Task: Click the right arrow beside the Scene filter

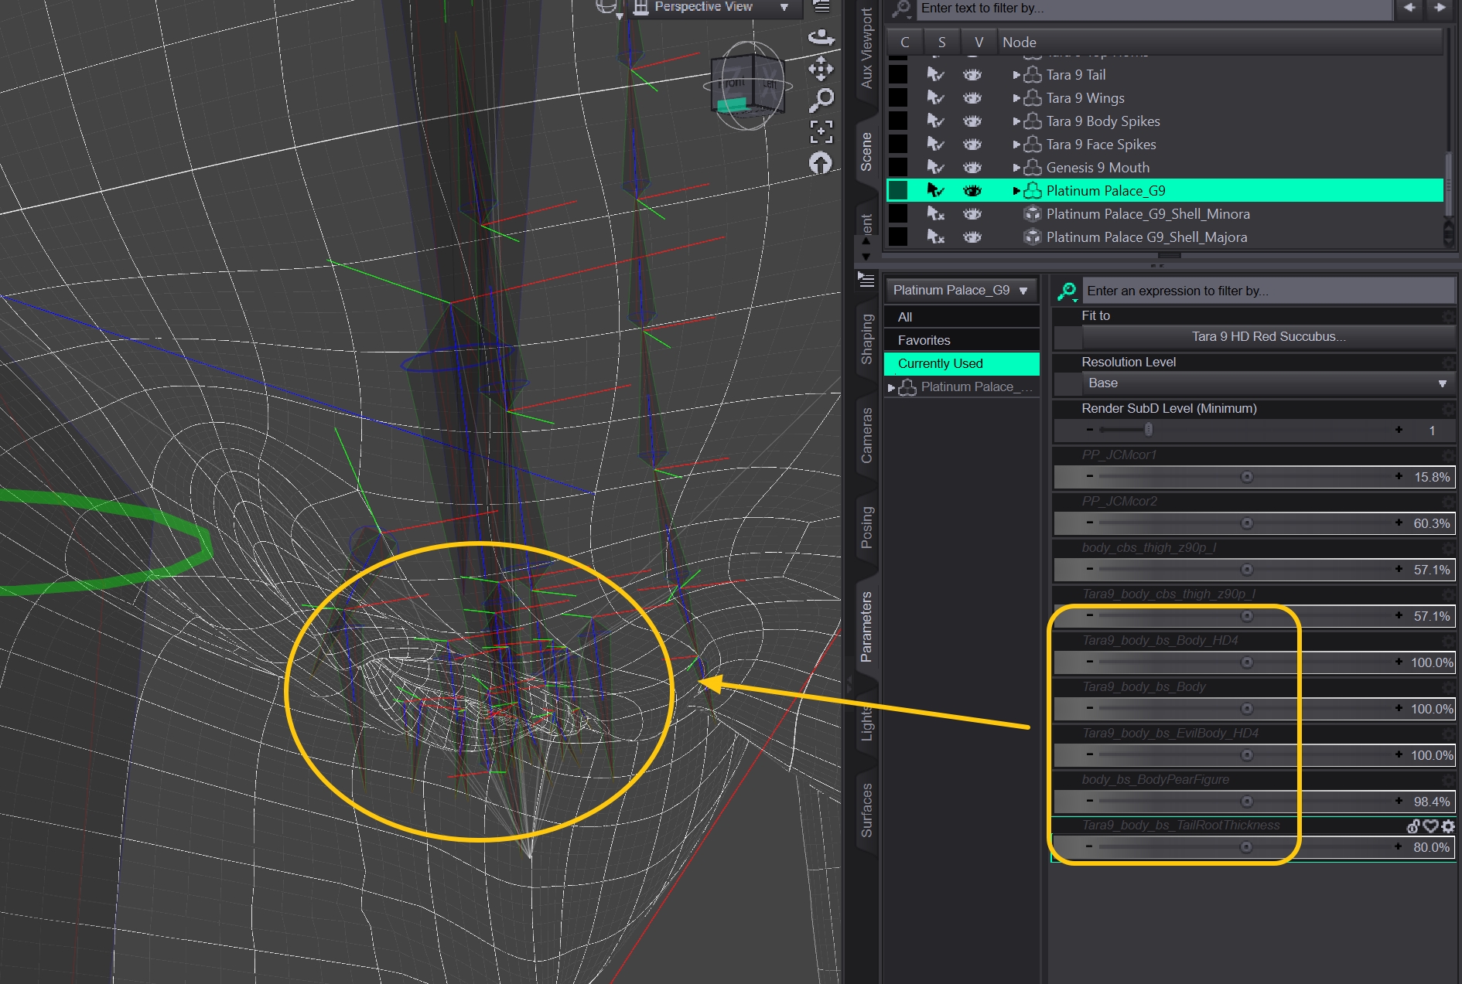Action: [x=1440, y=8]
